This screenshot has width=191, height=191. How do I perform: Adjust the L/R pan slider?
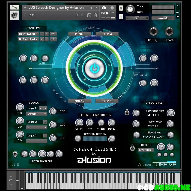[x=137, y=18]
